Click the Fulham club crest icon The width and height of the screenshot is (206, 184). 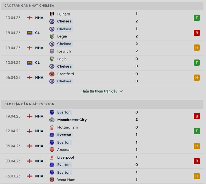(x=52, y=14)
